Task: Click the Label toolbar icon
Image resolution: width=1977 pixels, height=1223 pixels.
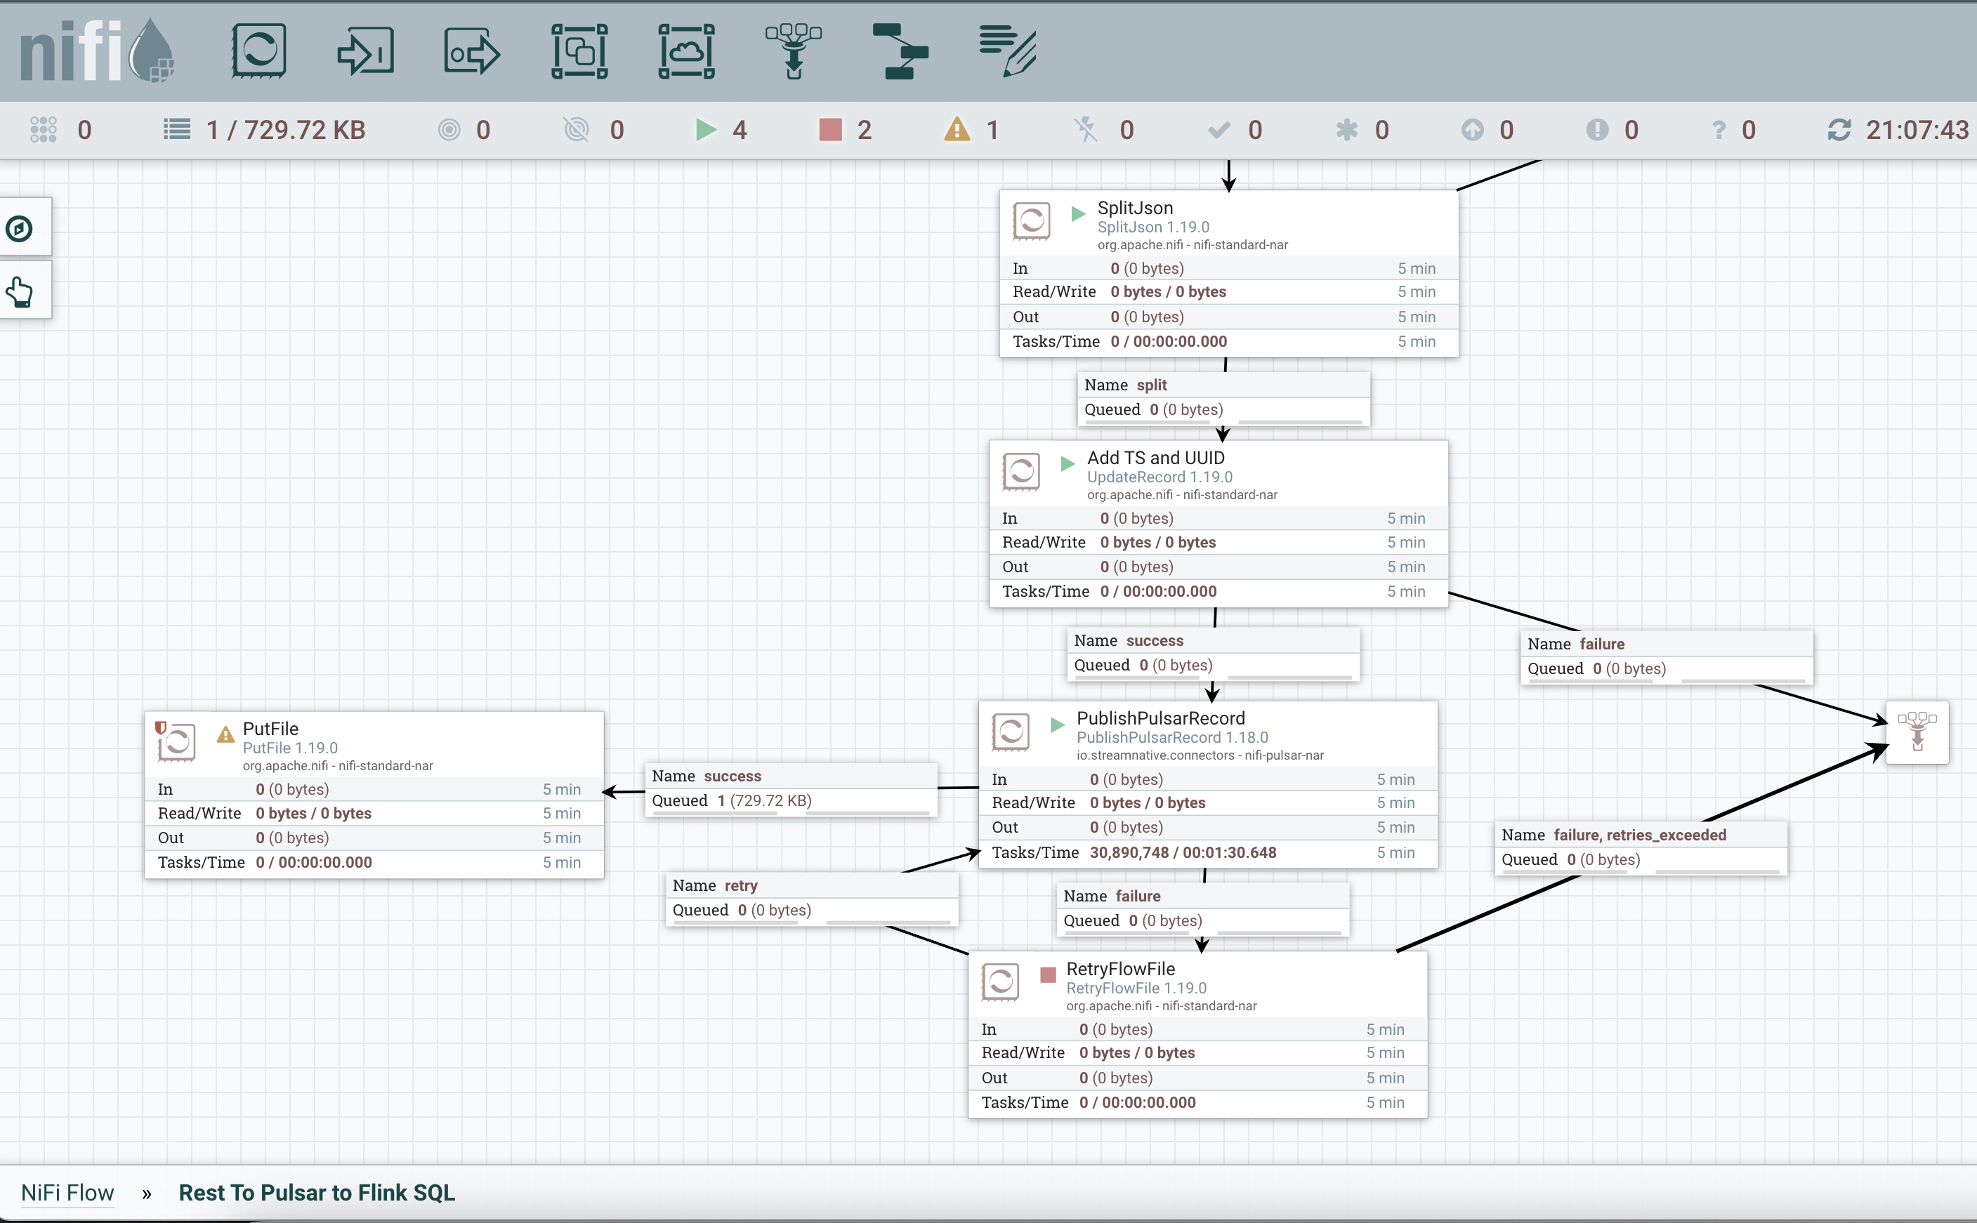Action: (x=1007, y=51)
